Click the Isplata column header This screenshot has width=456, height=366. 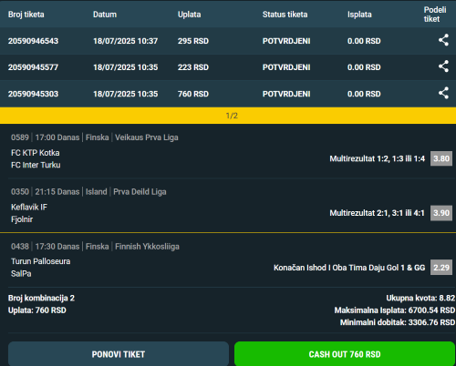click(359, 15)
